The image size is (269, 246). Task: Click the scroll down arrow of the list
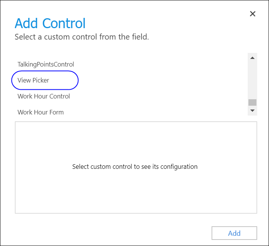(252, 110)
